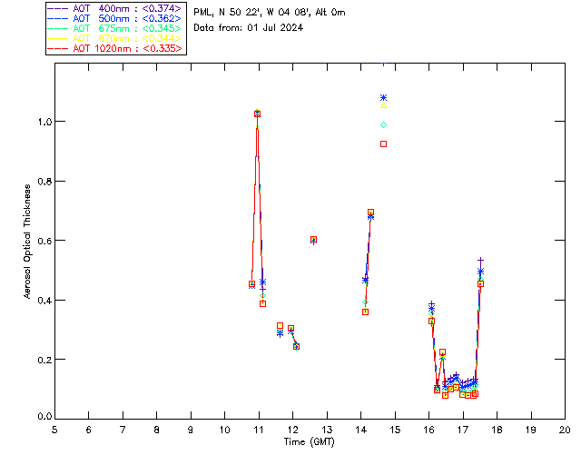
Task: Click the 0.2 y-axis tick label
Action: 44,360
